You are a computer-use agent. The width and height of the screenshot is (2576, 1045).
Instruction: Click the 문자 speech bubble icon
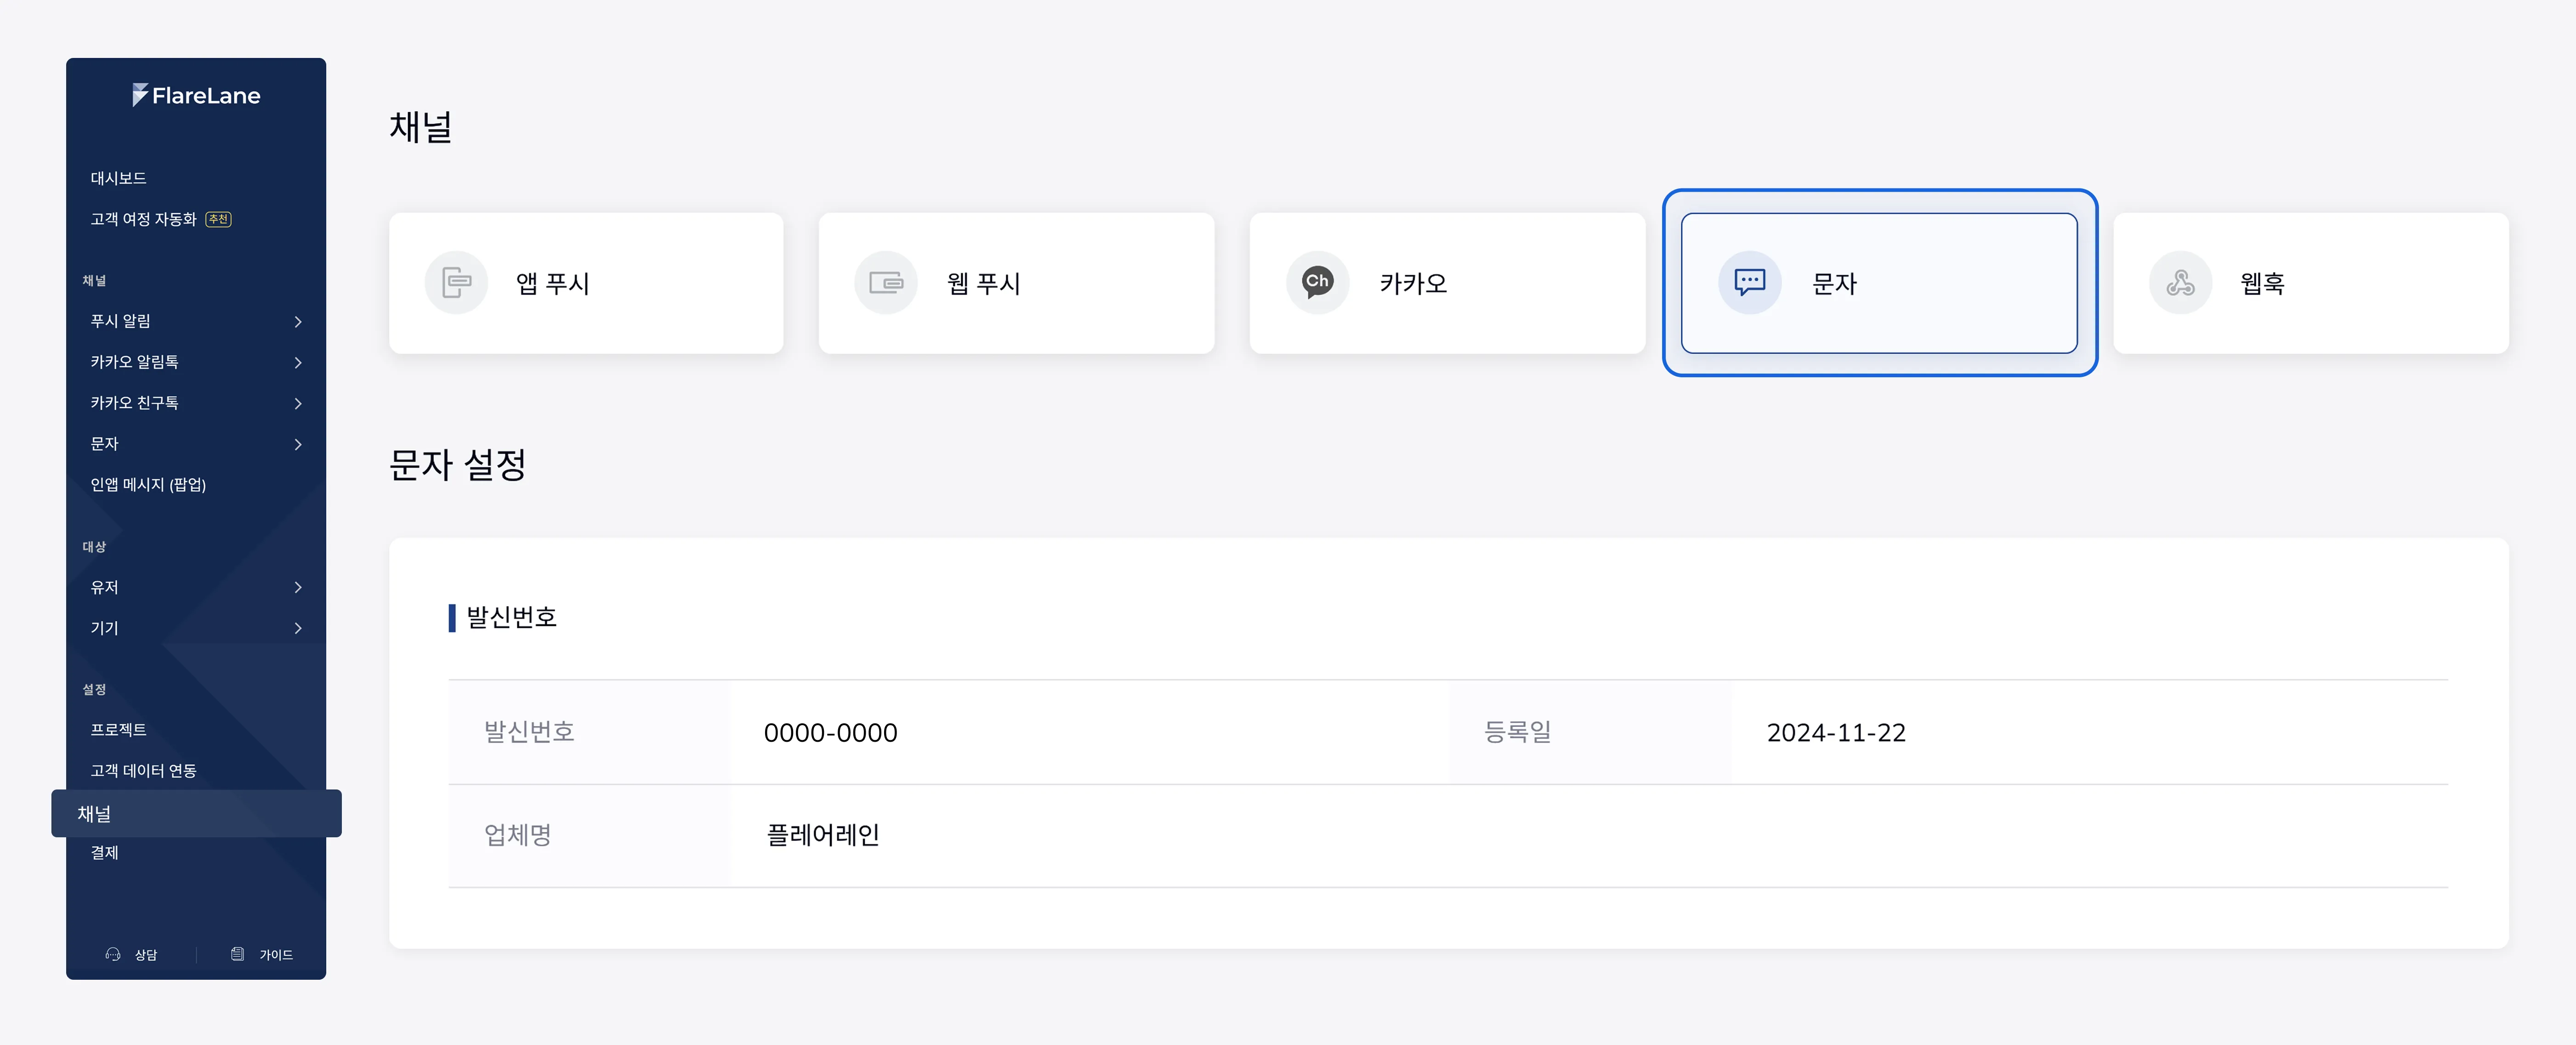(x=1749, y=283)
